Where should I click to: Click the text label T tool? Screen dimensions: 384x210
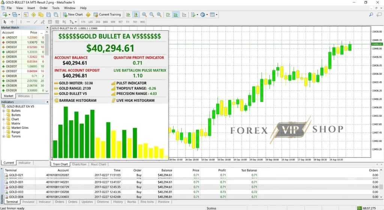pyautogui.click(x=71, y=22)
